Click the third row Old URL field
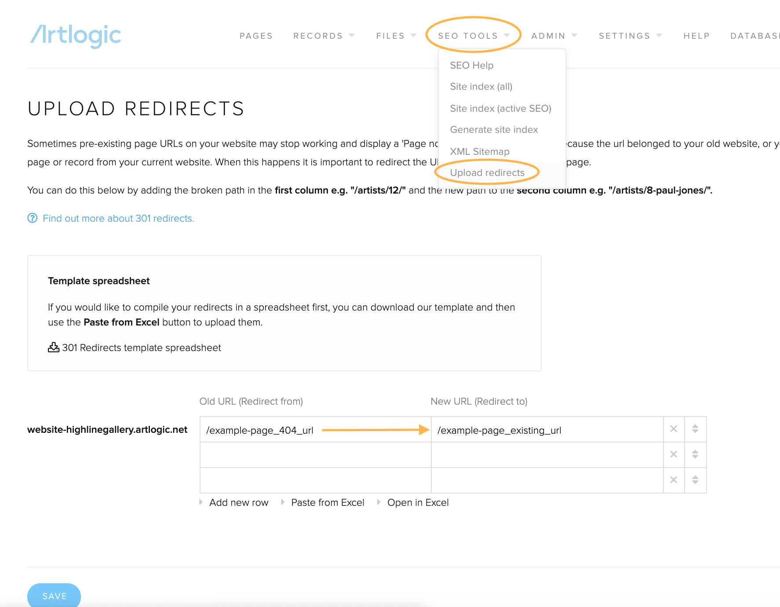Screen dimensions: 780x607 point(315,480)
